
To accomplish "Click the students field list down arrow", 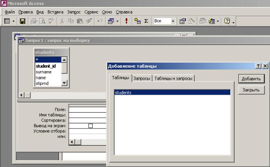I will point(64,83).
